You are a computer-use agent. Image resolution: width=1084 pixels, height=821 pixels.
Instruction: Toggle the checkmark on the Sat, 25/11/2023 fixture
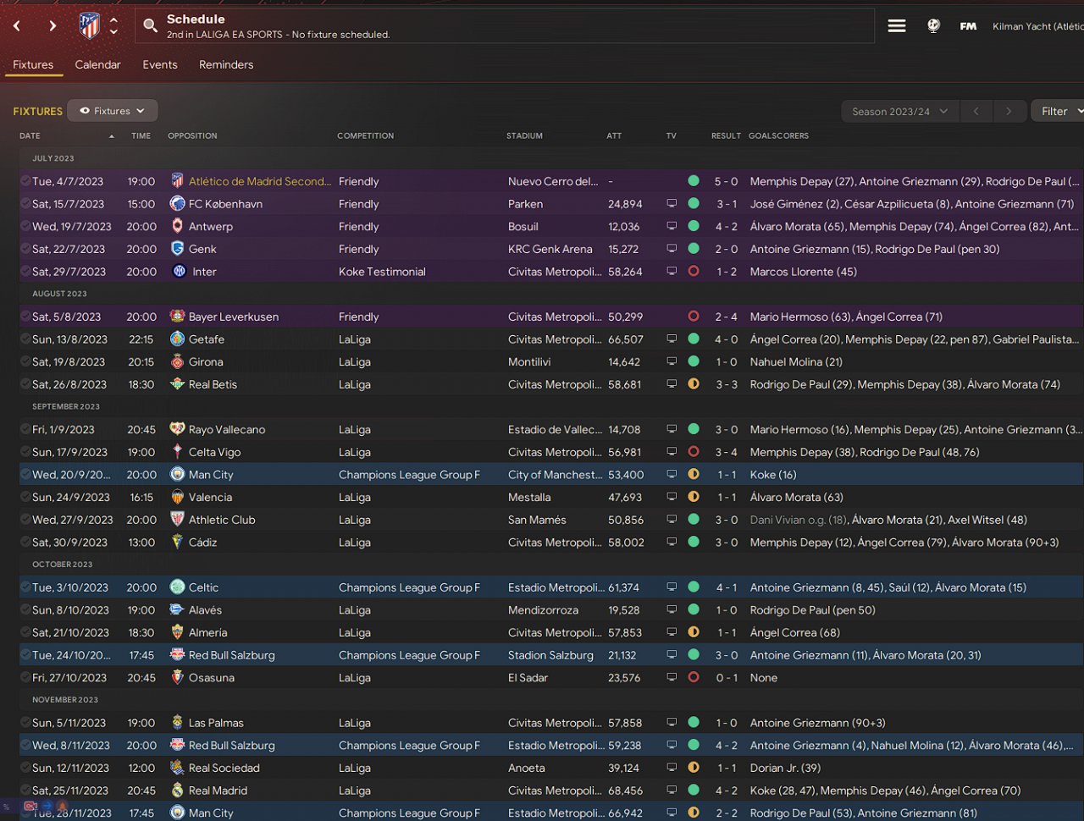coord(25,791)
